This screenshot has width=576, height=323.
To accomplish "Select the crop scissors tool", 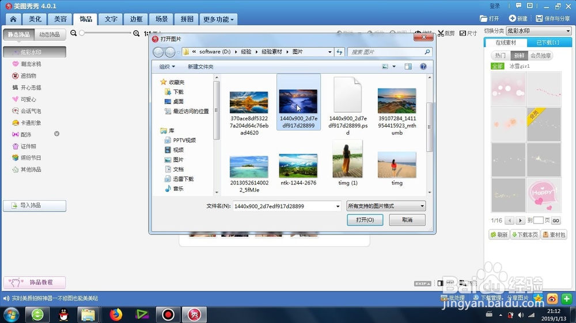I will 446,33.
